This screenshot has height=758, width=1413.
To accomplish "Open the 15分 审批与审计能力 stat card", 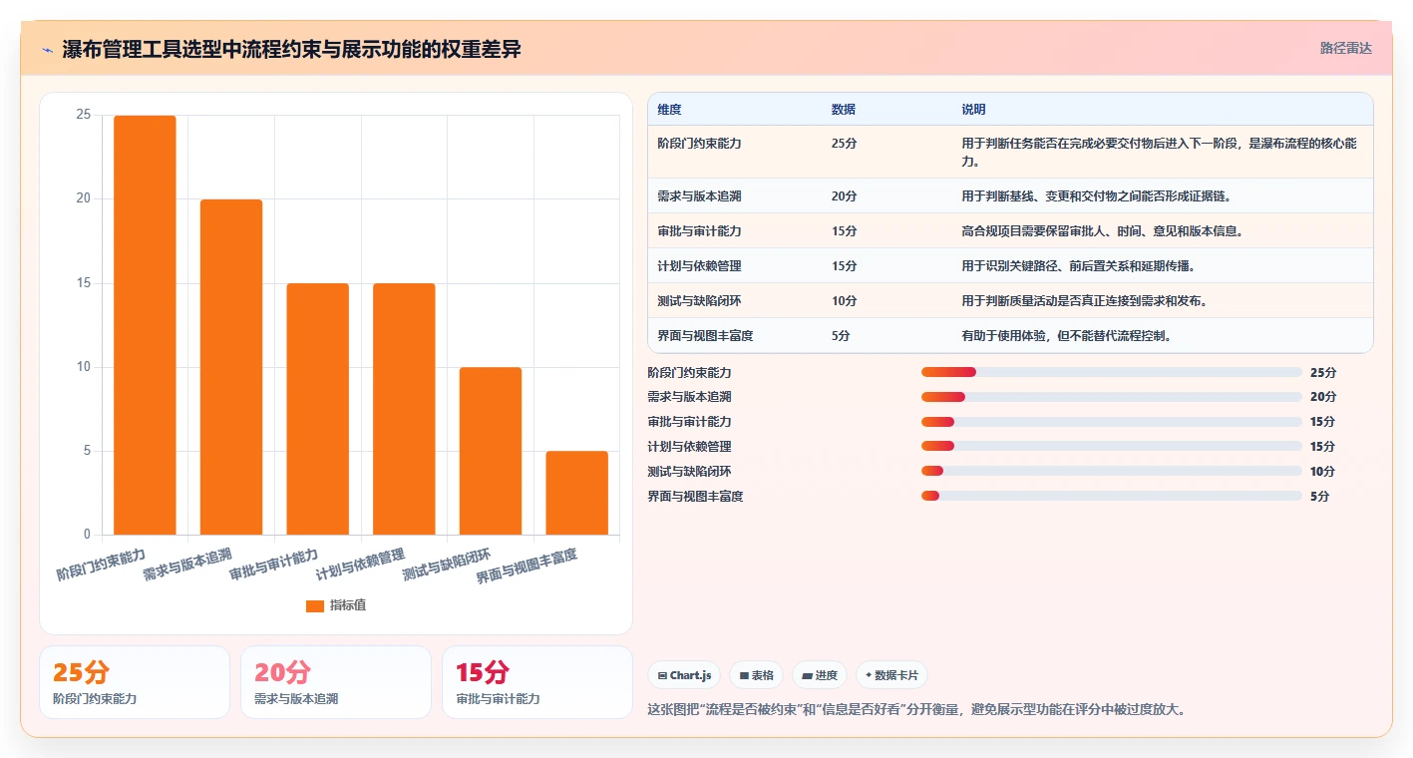I will (537, 682).
